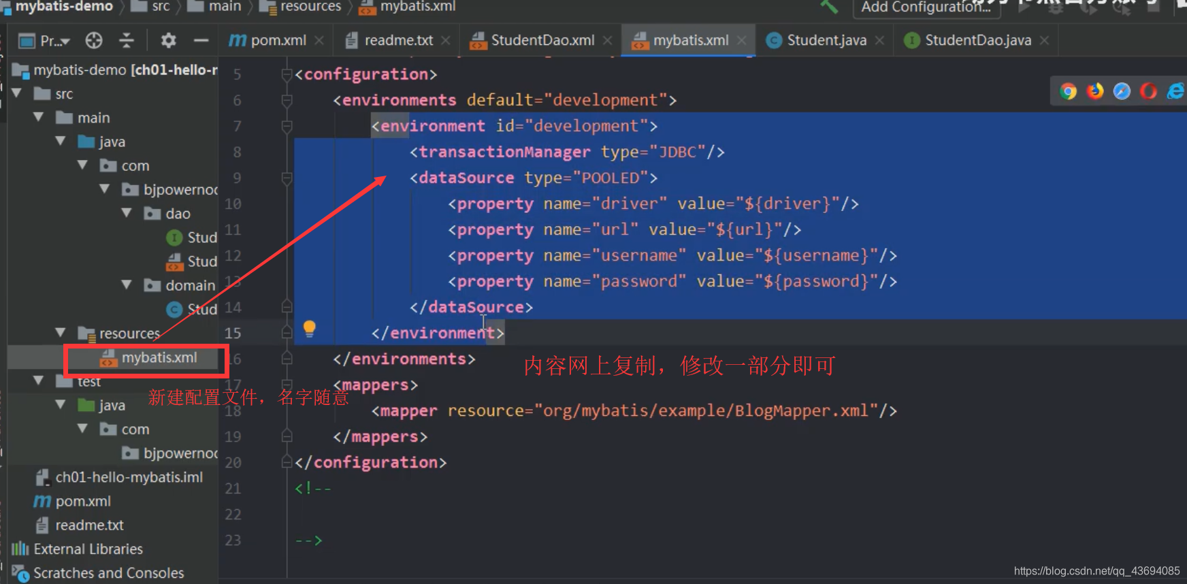The image size is (1187, 584).
Task: Fold the dataSource tag on line 9
Action: [287, 178]
